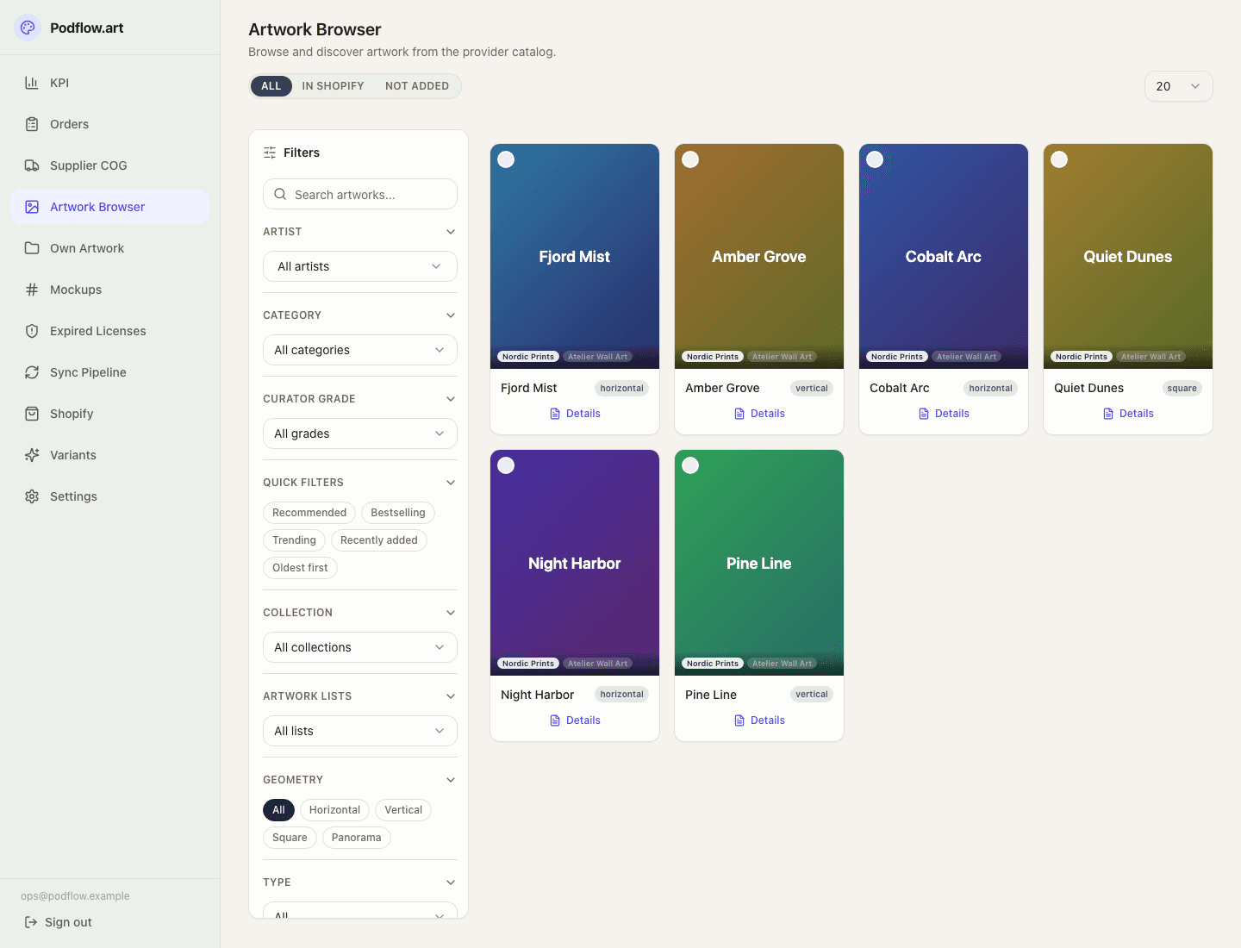Open the Quiet Dunes artwork thumbnail

coord(1128,256)
